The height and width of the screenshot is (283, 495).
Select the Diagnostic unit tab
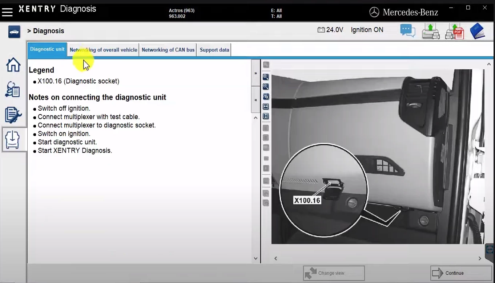(47, 49)
